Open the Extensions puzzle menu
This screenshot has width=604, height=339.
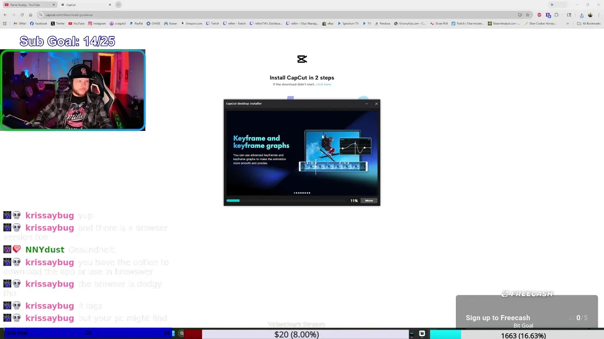[x=556, y=15]
